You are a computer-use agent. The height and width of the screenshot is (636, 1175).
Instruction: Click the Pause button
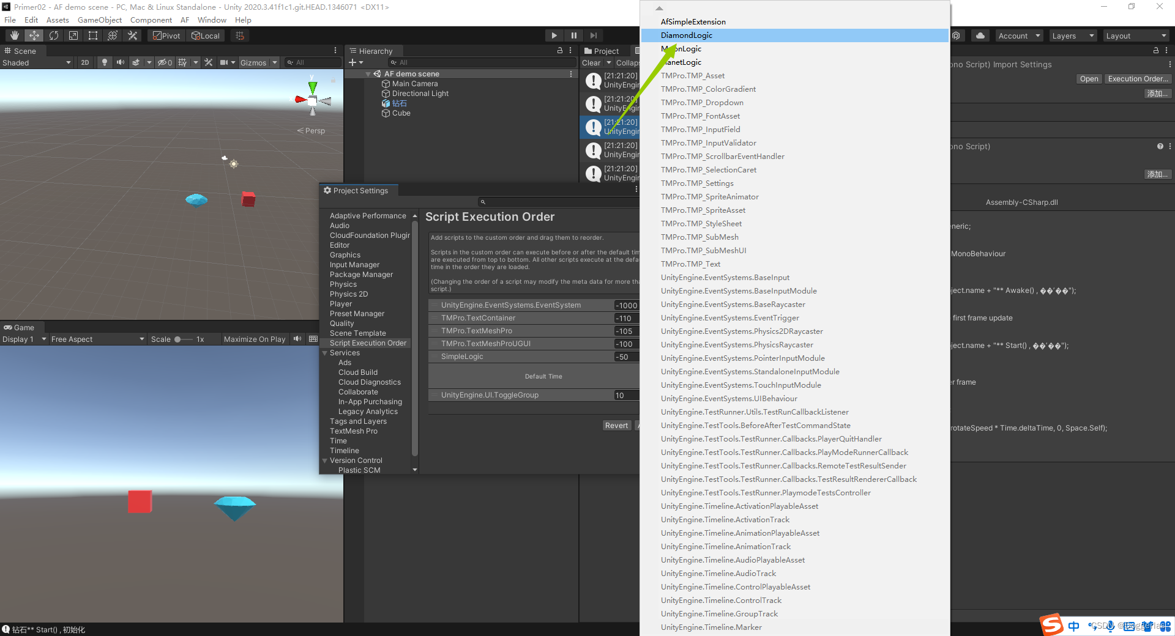[573, 35]
